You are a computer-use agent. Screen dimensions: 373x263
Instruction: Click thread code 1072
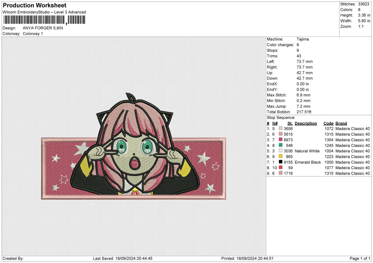(x=329, y=129)
